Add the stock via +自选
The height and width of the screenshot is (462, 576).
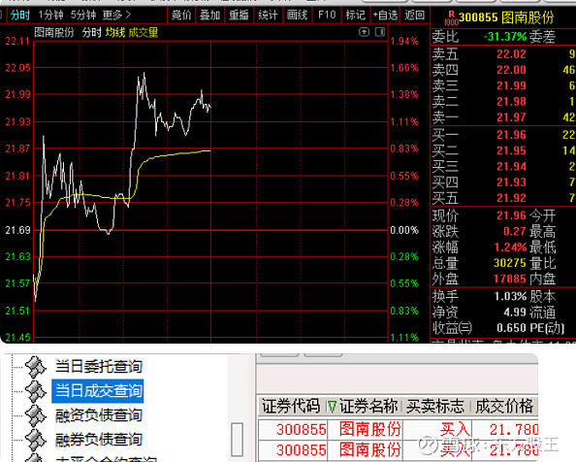[x=385, y=16]
